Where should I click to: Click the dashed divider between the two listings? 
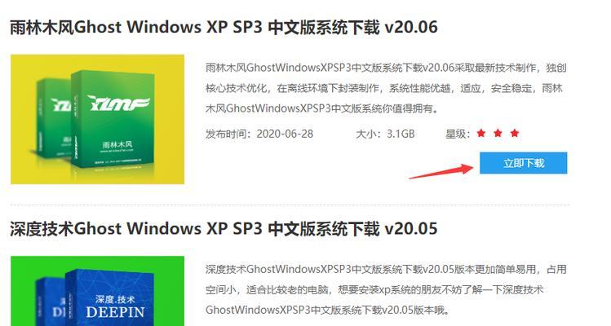(290, 204)
